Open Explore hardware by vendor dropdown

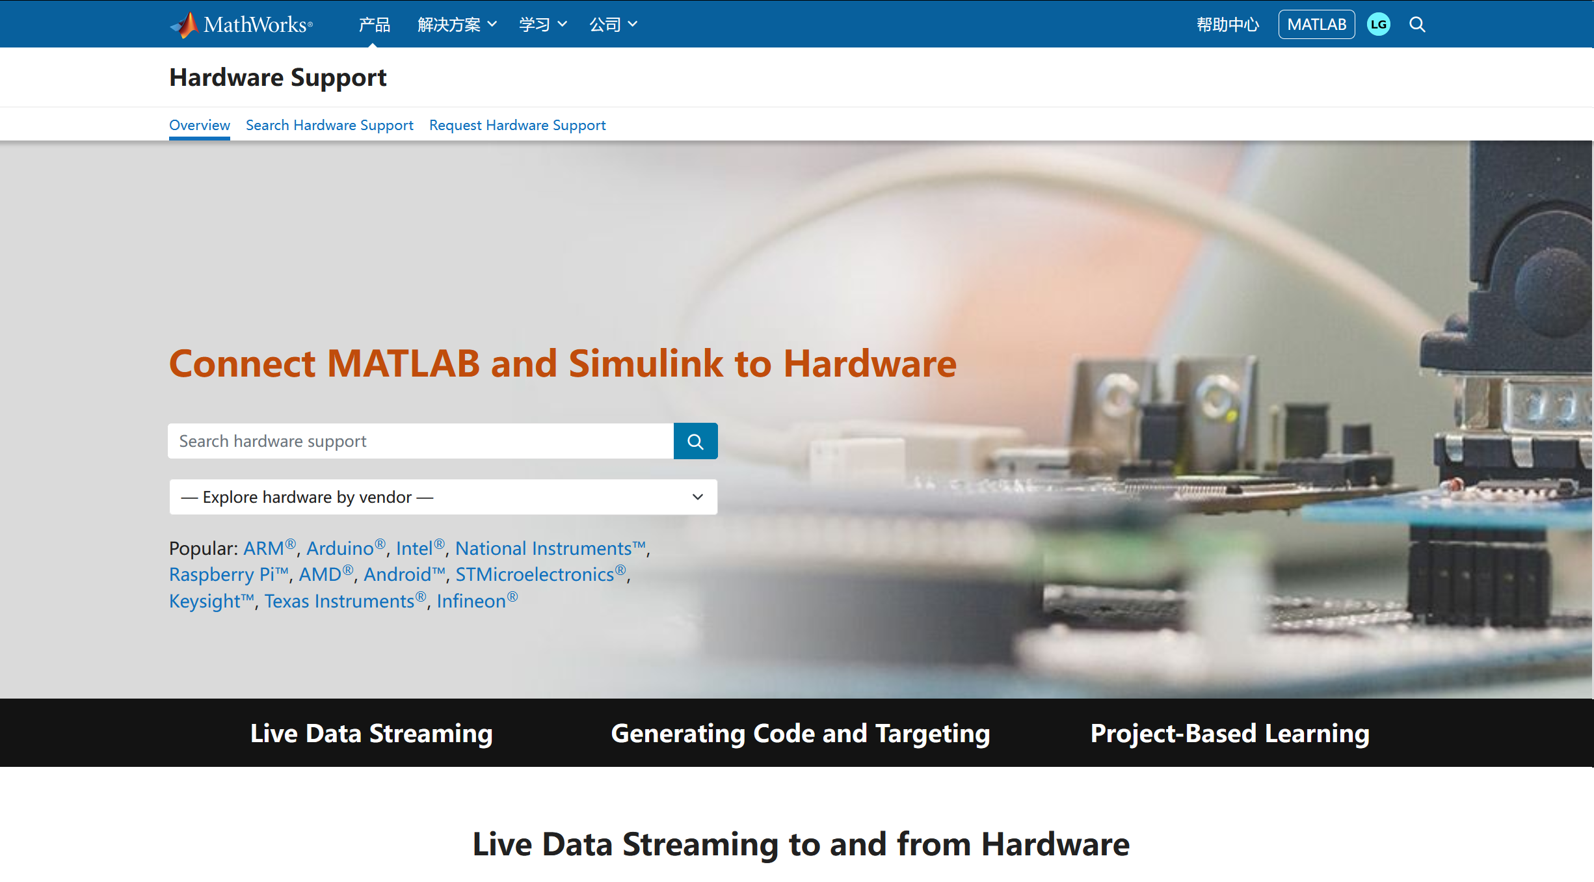coord(443,498)
